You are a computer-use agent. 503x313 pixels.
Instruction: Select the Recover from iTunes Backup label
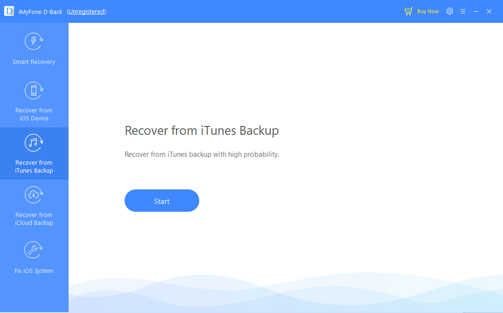34,167
